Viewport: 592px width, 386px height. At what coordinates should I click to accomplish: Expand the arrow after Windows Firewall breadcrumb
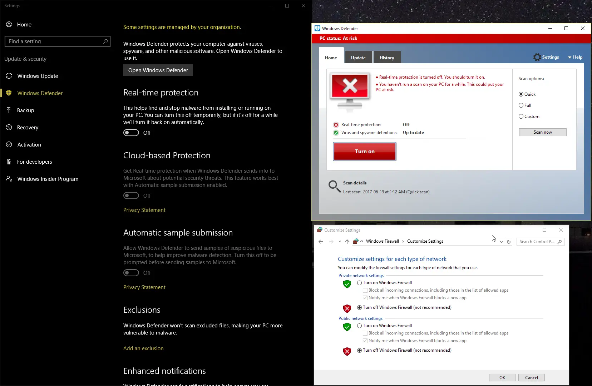click(x=403, y=242)
